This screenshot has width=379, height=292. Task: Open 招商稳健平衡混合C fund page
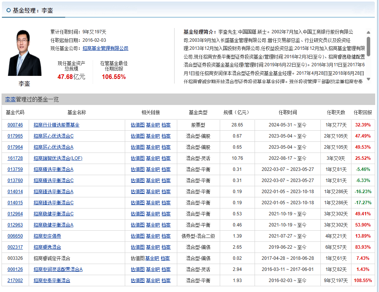click(54, 214)
